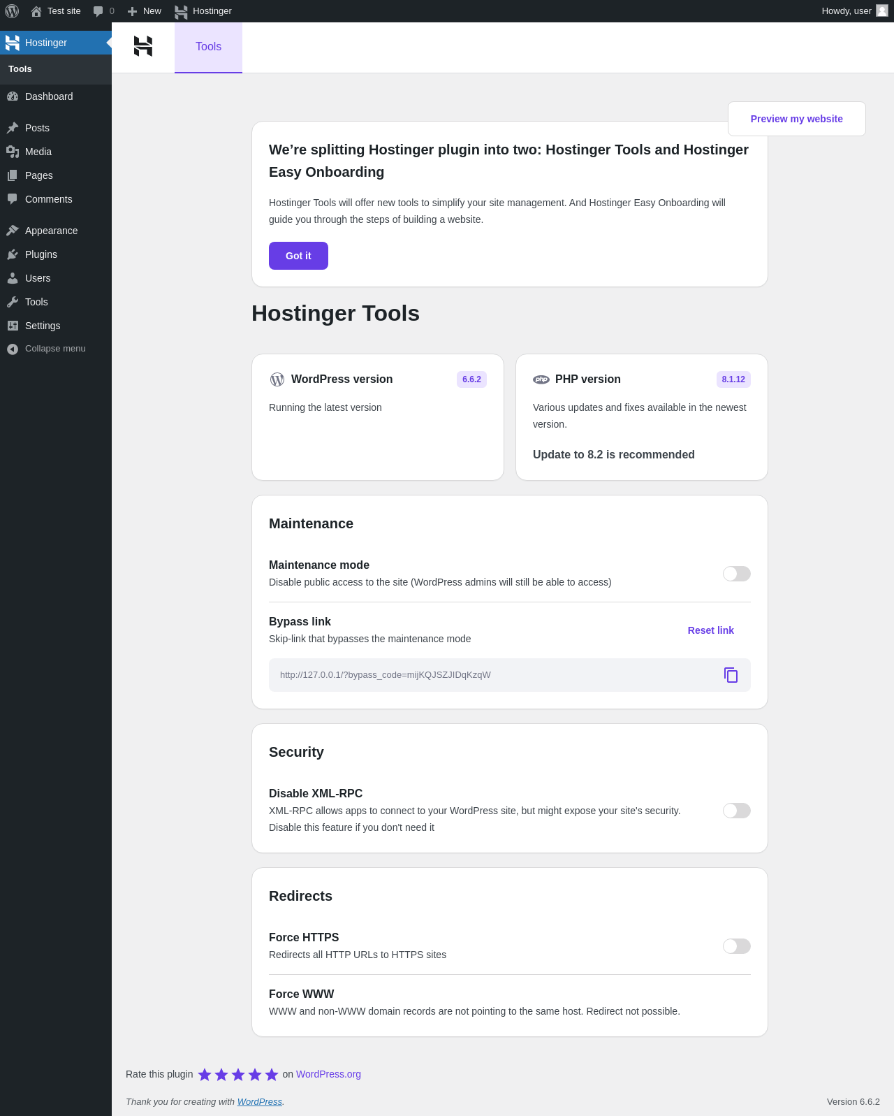894x1116 pixels.
Task: Click the Plugins icon in sidebar
Action: tap(13, 254)
